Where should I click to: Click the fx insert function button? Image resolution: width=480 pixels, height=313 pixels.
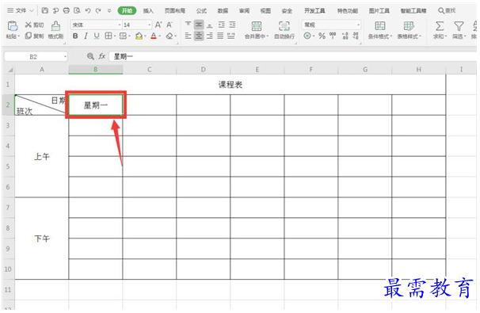102,56
